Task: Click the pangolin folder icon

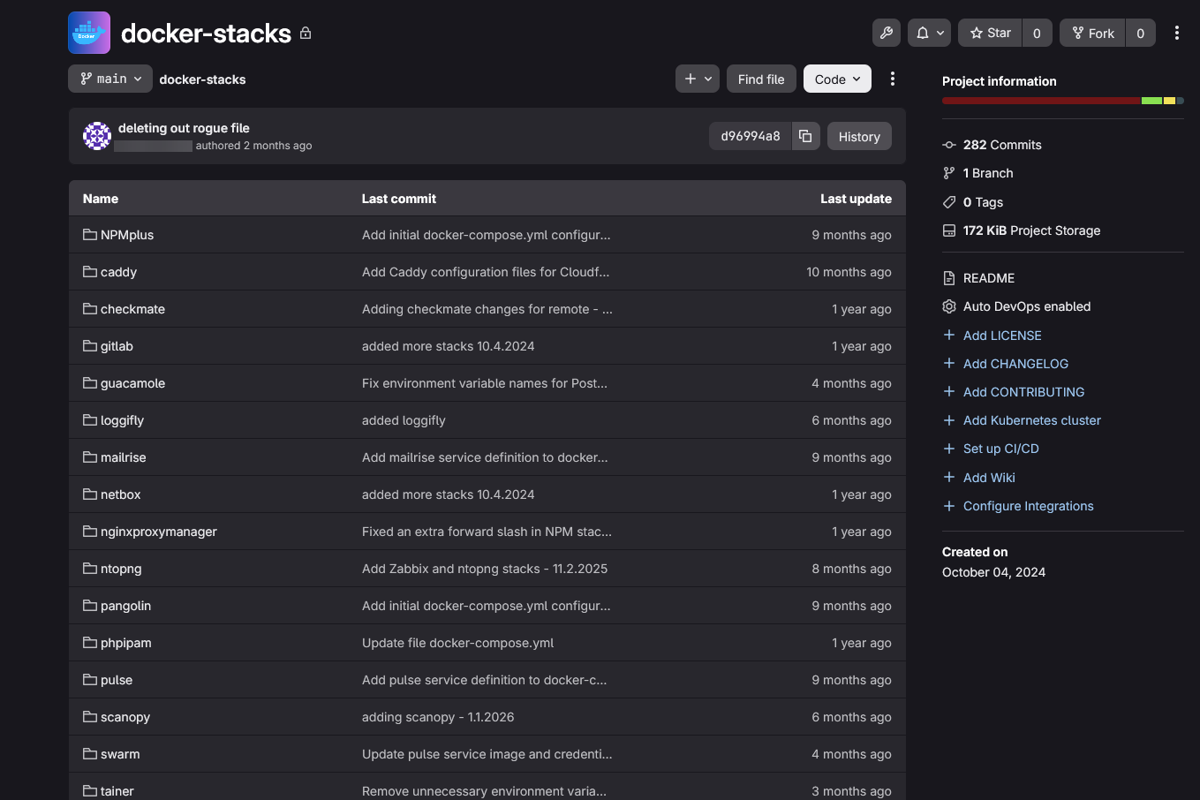Action: 90,606
